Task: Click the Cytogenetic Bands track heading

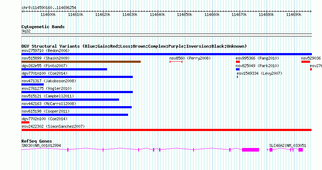Action: [43, 27]
